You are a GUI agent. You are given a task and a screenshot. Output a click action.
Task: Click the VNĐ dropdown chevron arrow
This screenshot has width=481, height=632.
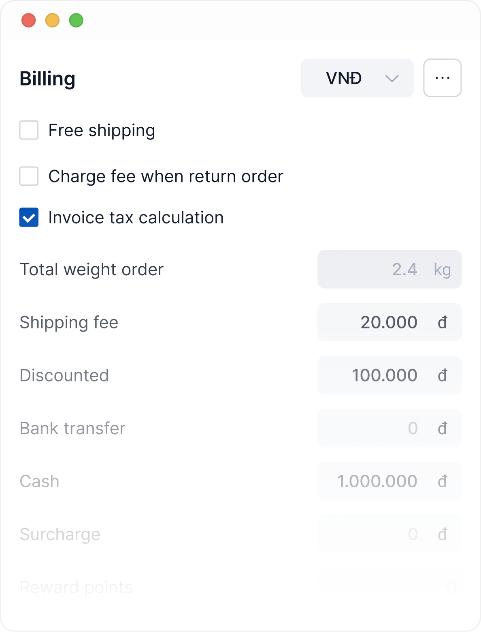click(392, 78)
